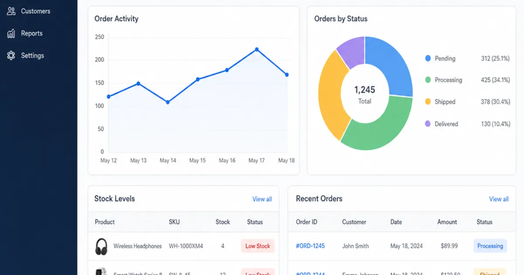Screen dimensions: 524x275
Task: Click the SKU column header
Action: [x=174, y=222]
